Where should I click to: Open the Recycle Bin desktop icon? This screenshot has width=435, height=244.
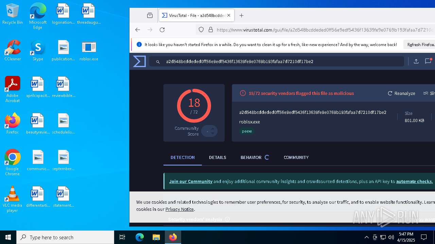pyautogui.click(x=13, y=14)
